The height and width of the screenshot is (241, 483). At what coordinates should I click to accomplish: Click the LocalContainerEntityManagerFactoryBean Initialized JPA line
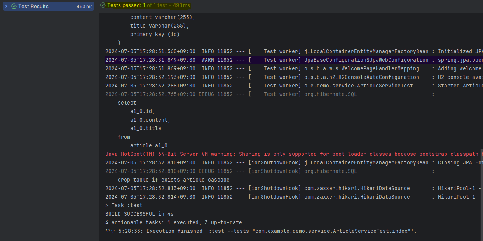294,51
